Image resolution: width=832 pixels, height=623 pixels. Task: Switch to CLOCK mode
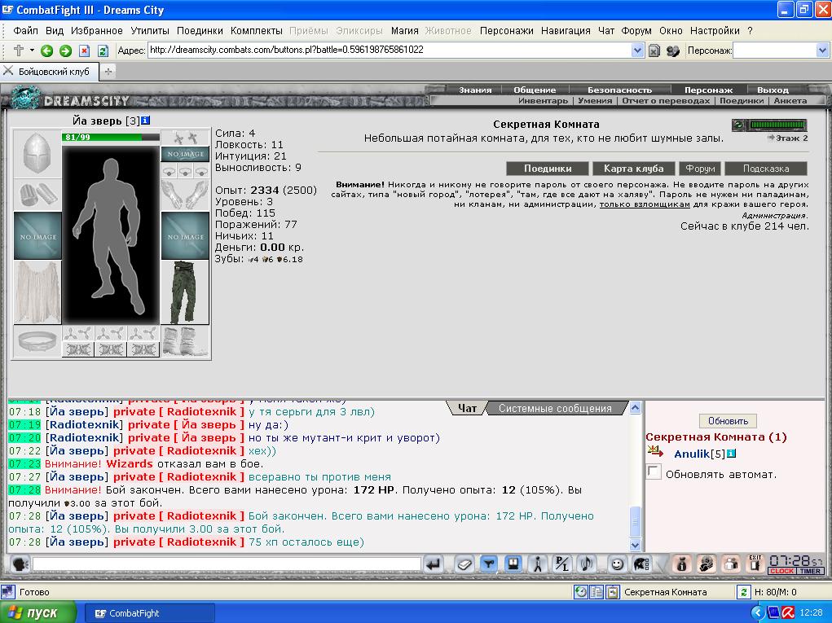coord(781,571)
